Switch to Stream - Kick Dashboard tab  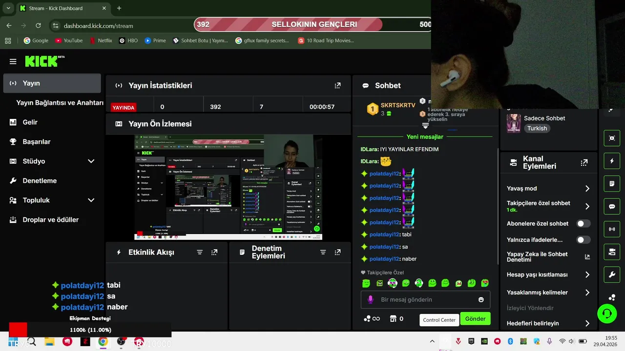63,8
